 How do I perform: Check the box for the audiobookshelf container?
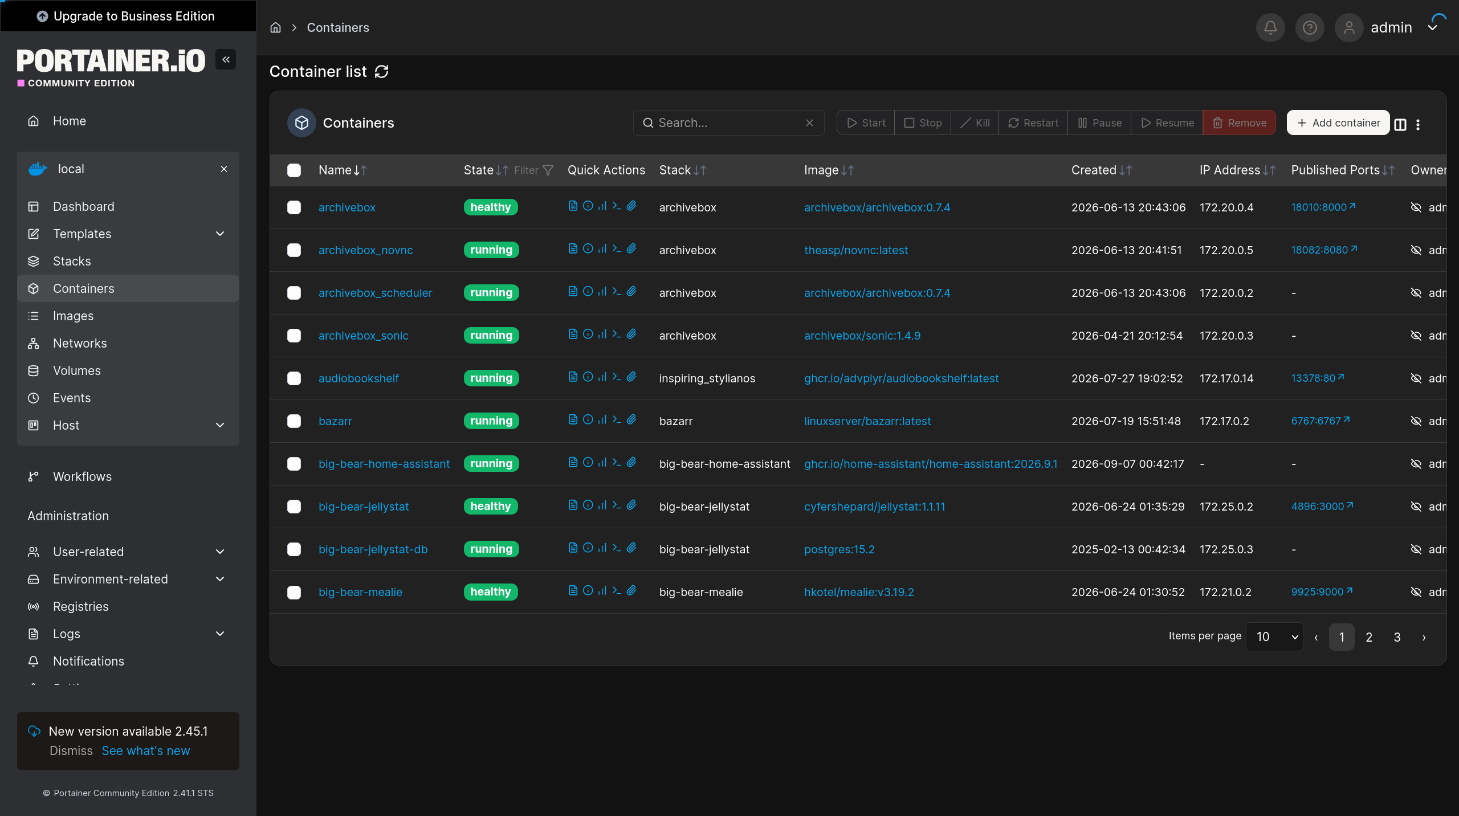(x=294, y=378)
